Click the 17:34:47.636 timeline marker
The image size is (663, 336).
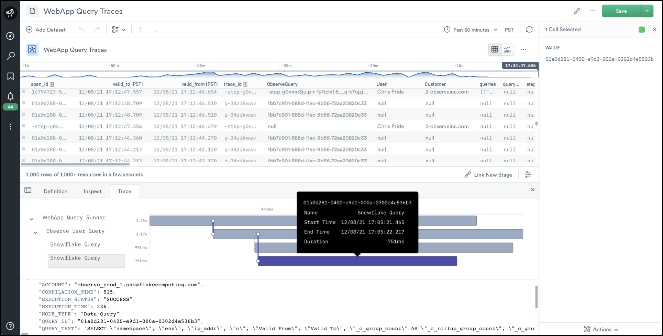[x=520, y=65]
